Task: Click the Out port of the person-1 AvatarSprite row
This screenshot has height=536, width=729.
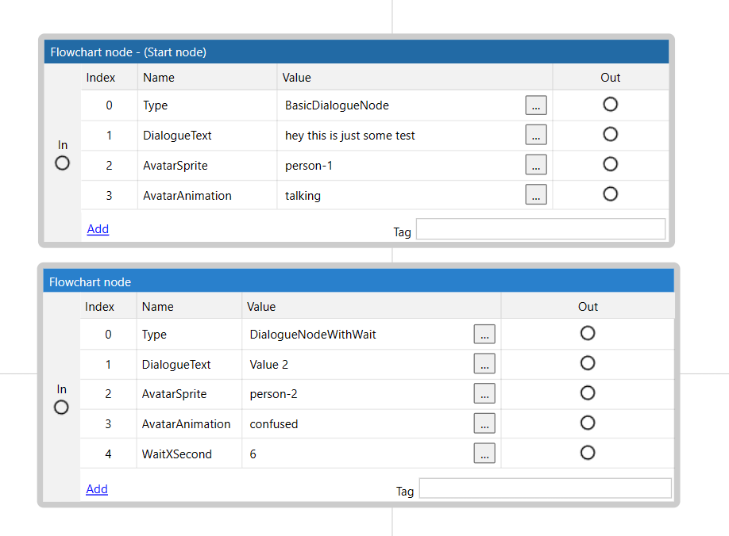Action: tap(610, 164)
